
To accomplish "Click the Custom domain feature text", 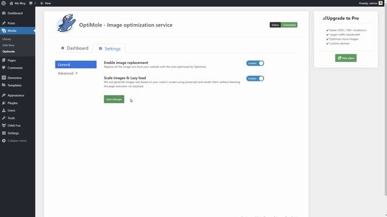I will click(x=339, y=43).
